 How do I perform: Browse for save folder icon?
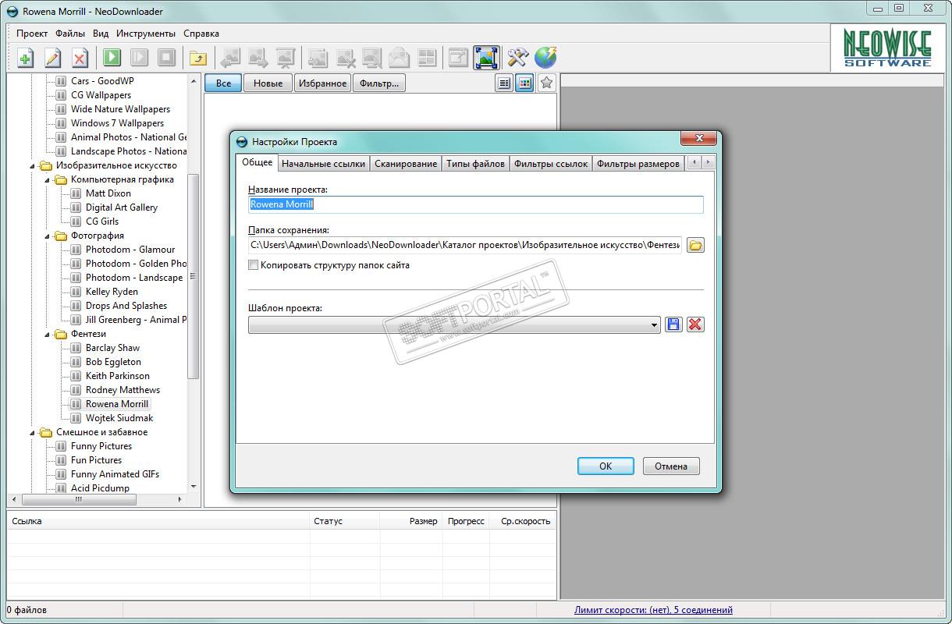coord(695,246)
